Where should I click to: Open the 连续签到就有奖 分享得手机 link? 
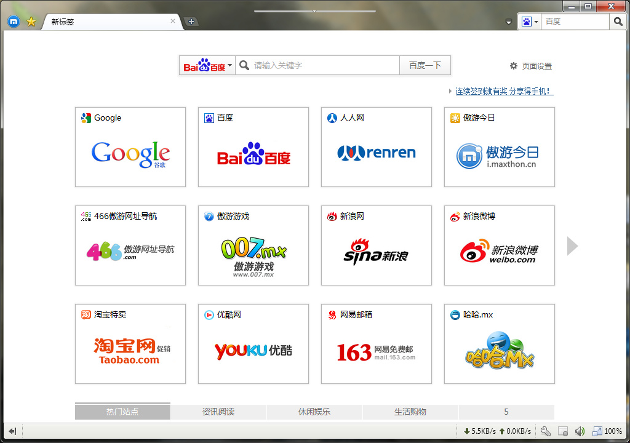pos(504,91)
